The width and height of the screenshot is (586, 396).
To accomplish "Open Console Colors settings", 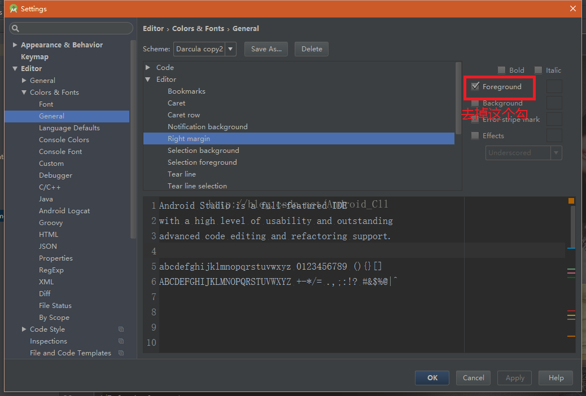I will point(64,140).
